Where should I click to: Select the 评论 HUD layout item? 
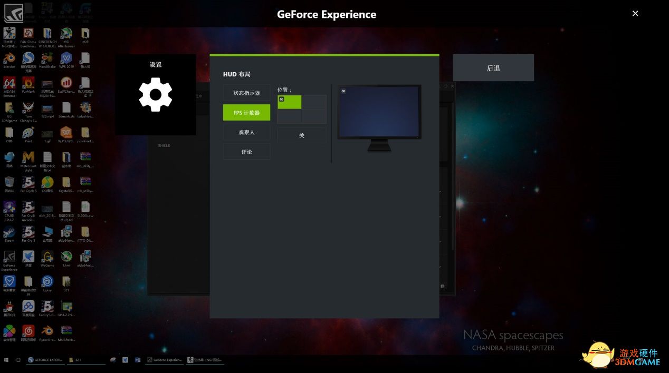pyautogui.click(x=246, y=152)
